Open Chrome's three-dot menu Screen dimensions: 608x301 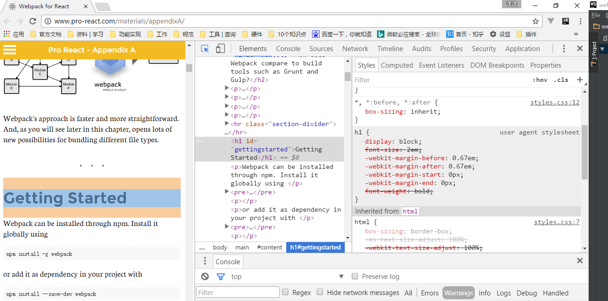click(x=580, y=21)
